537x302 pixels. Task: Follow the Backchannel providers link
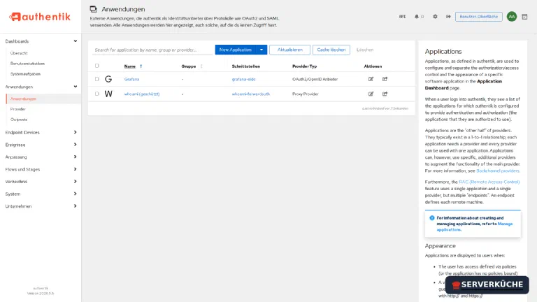coord(498,171)
